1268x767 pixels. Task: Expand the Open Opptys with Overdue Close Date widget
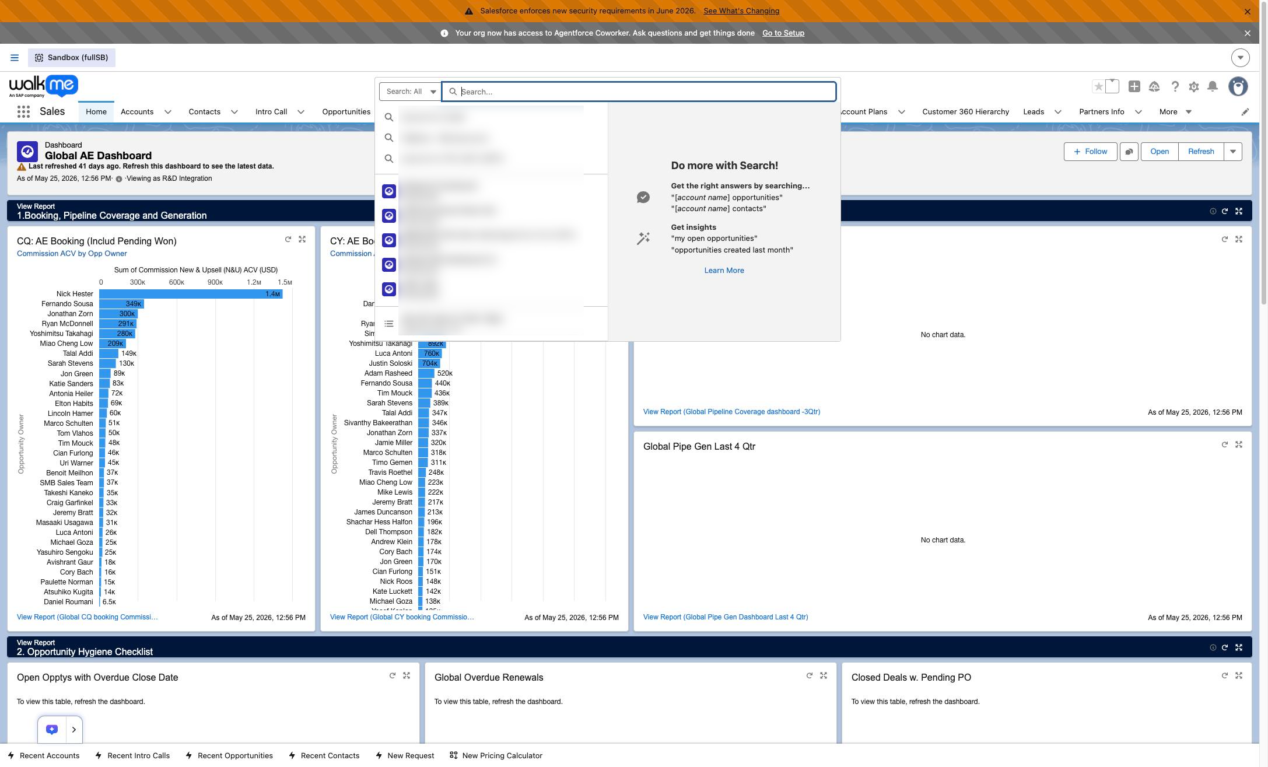(407, 675)
